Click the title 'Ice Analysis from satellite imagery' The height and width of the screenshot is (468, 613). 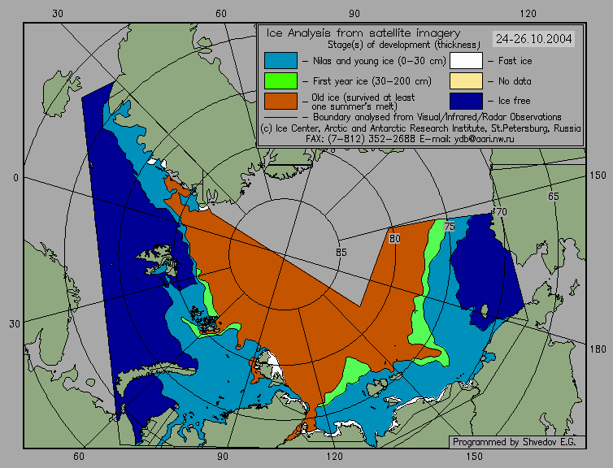(x=363, y=33)
